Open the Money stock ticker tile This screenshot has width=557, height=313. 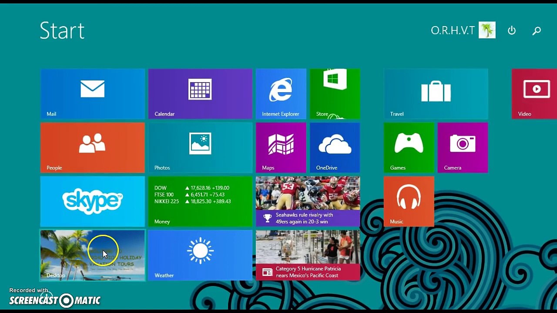(x=200, y=202)
